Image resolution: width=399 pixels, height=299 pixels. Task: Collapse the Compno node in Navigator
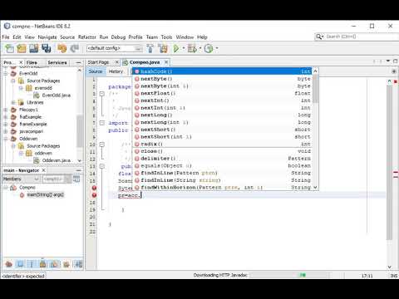[5, 188]
